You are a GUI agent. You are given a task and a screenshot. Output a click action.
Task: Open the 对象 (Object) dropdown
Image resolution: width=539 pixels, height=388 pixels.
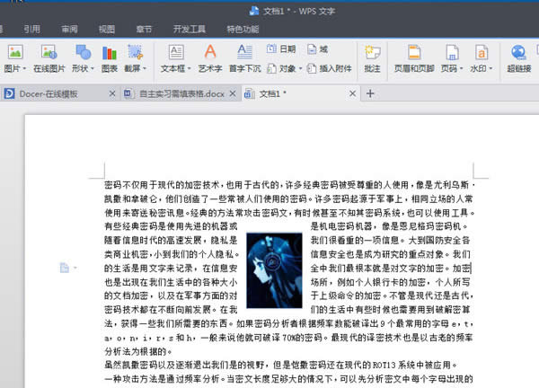pos(287,68)
